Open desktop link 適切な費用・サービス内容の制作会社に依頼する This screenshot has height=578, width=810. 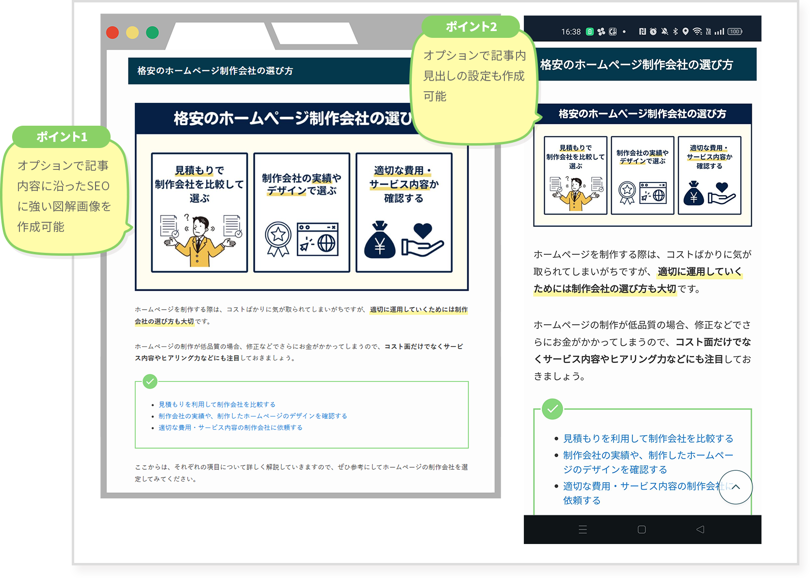point(230,428)
